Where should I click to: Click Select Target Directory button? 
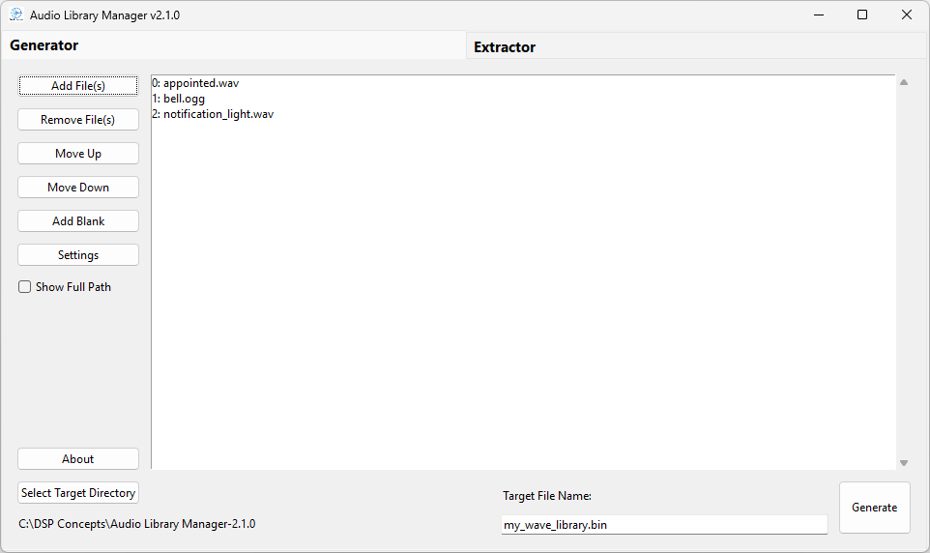click(x=78, y=493)
